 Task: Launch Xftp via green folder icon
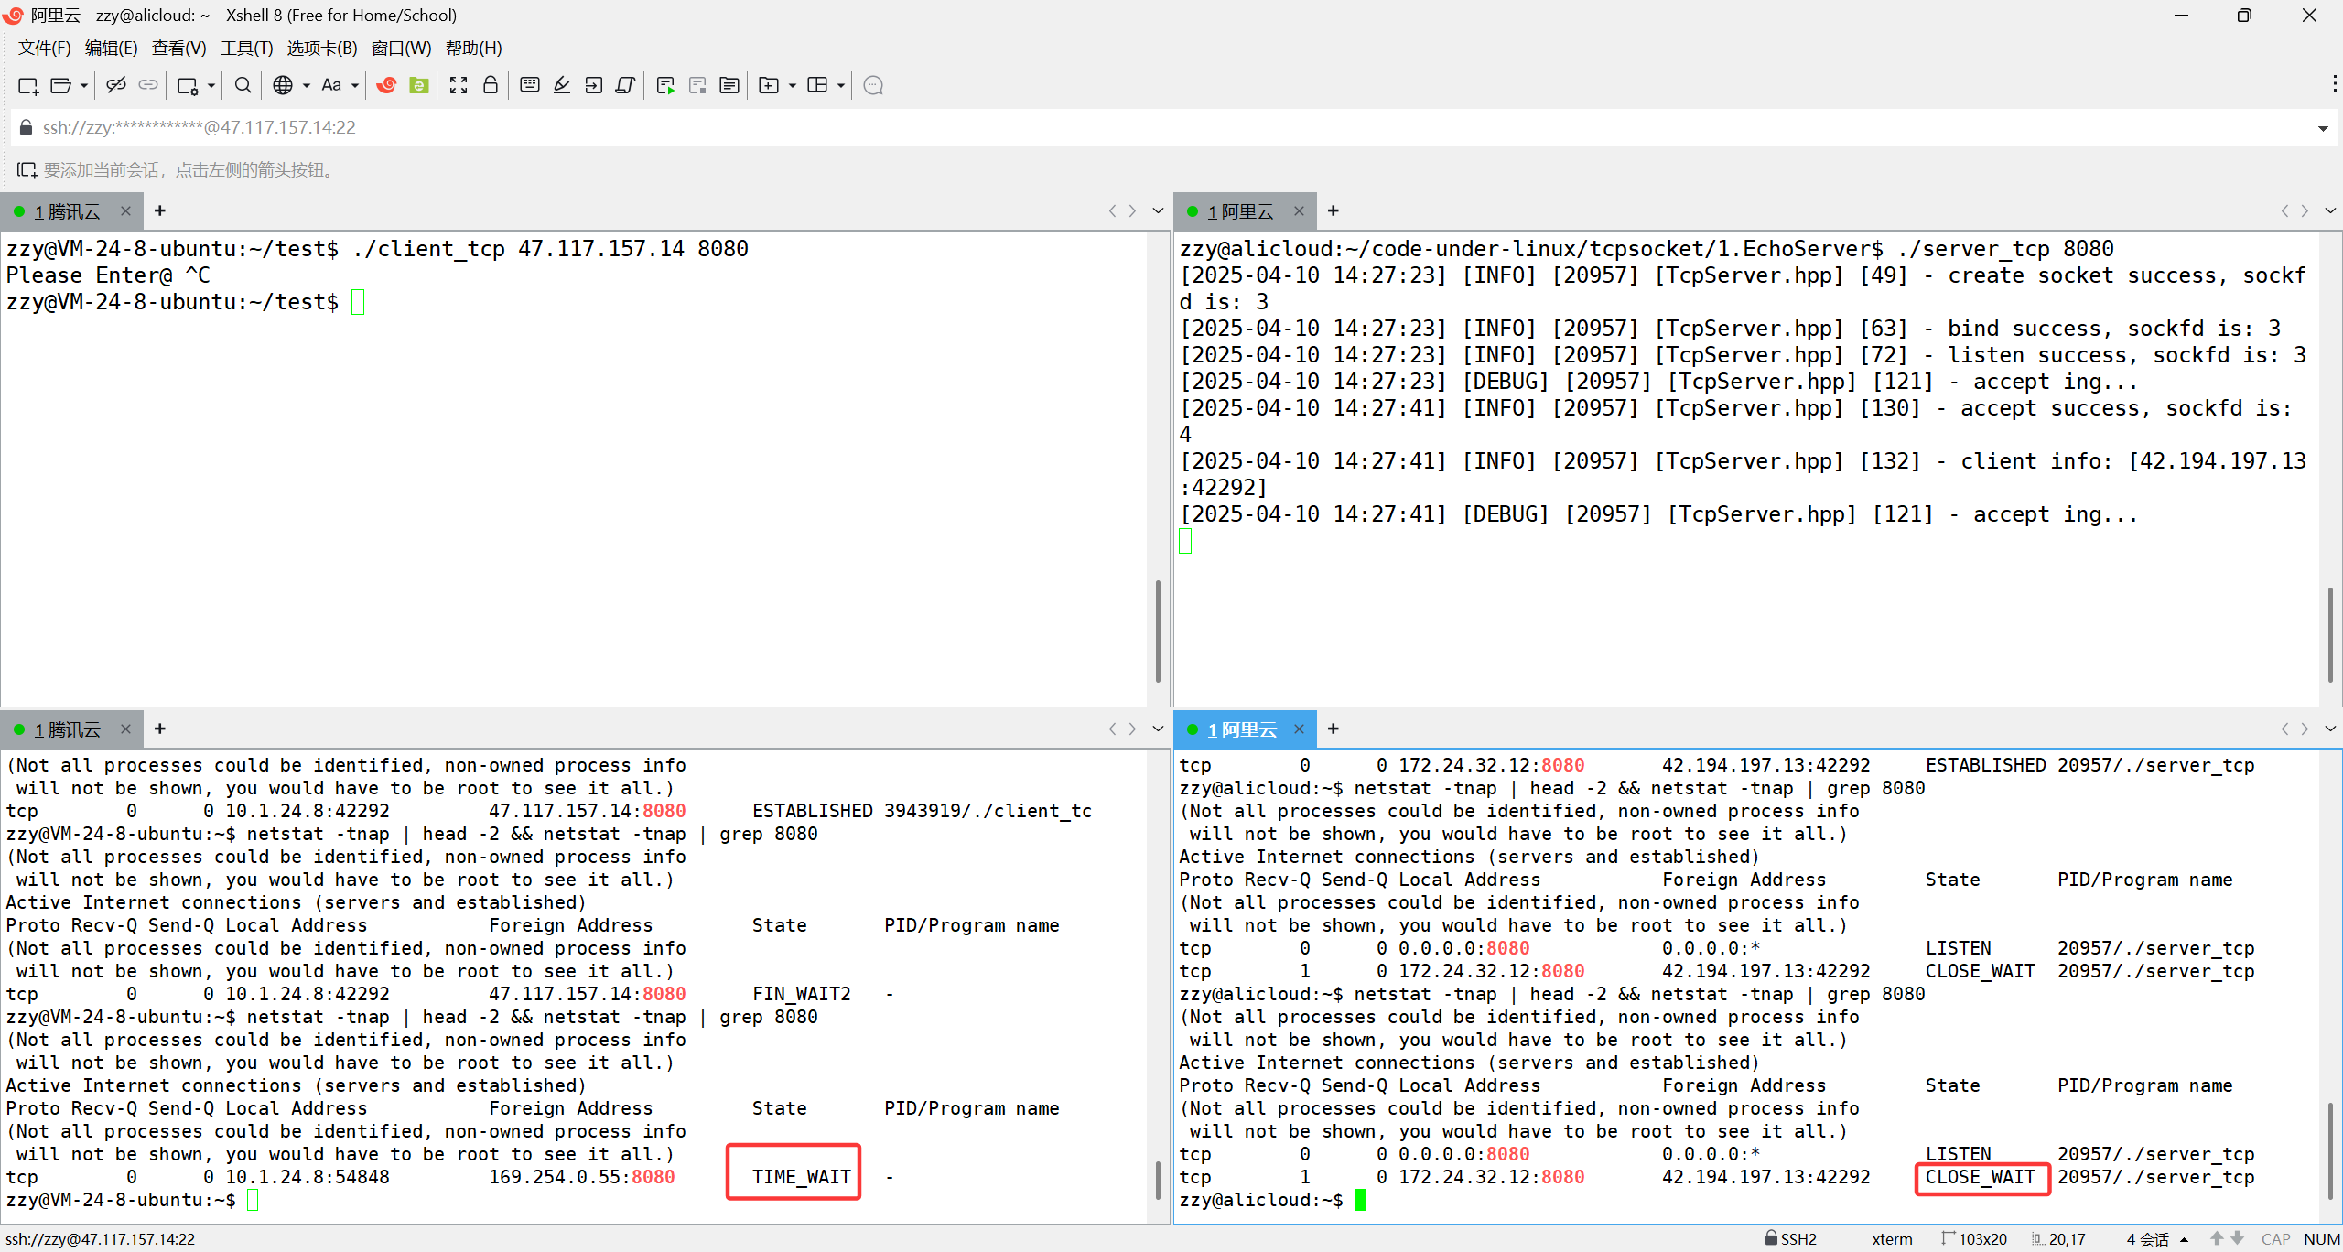419,85
